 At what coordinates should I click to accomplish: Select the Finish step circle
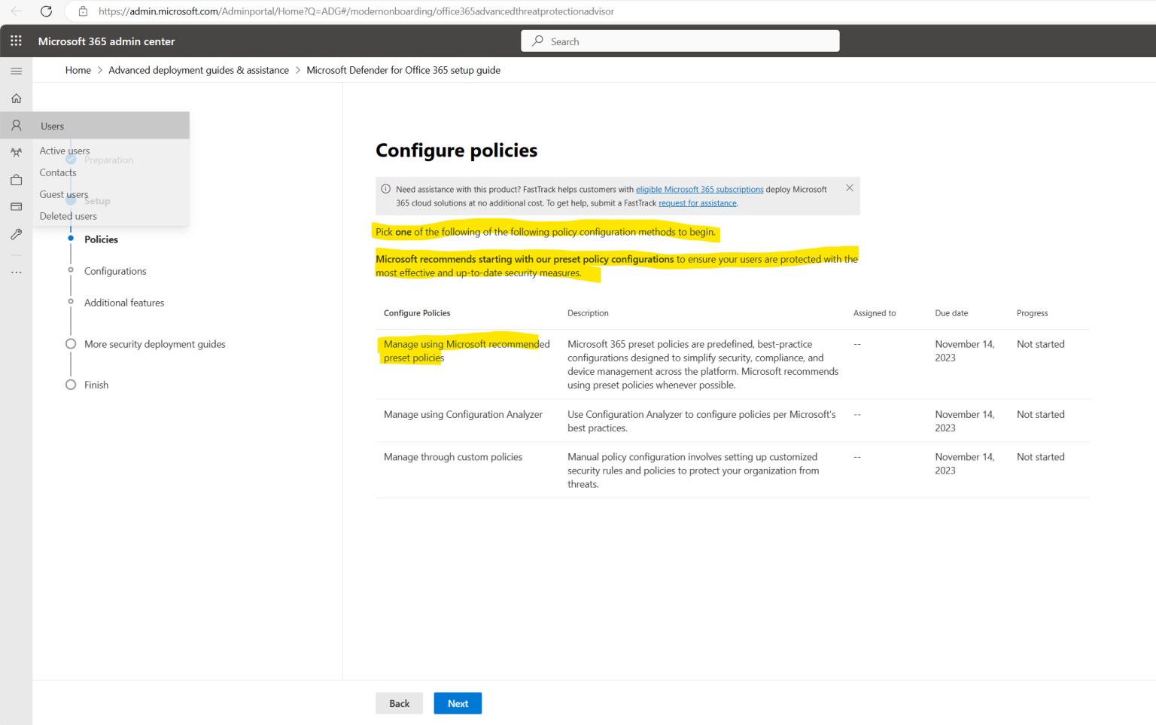point(70,384)
